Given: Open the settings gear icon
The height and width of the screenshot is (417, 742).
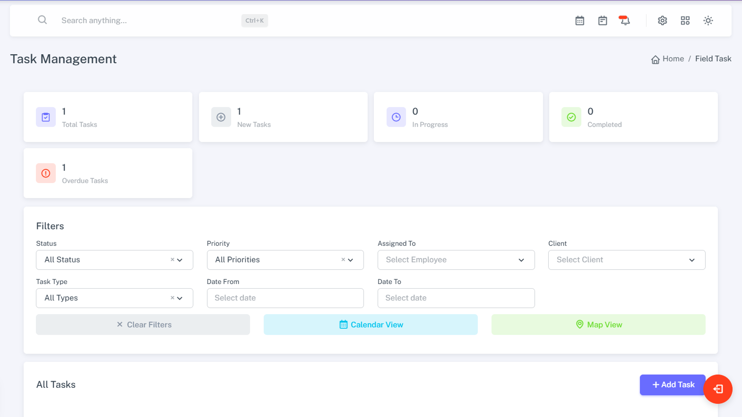Looking at the screenshot, I should click(662, 20).
